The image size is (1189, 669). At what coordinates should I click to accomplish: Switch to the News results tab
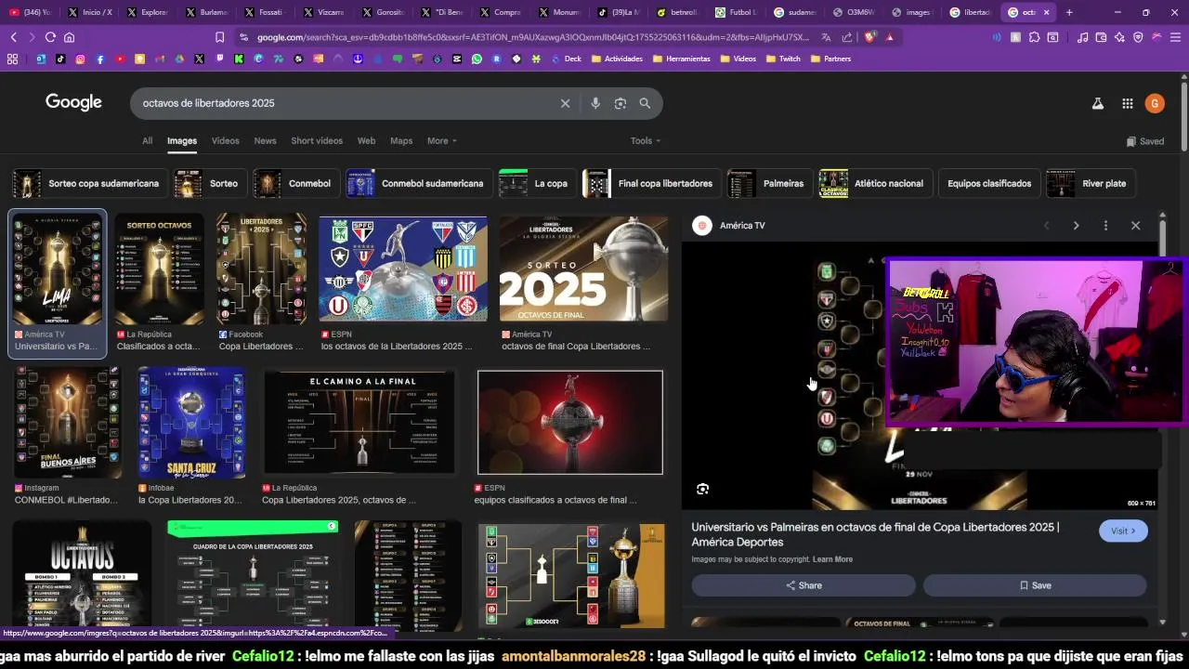265,141
